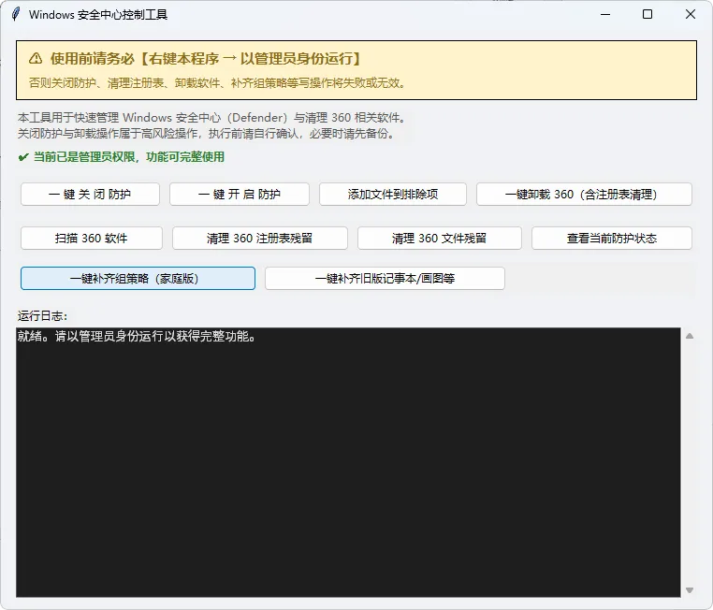Screen dimensions: 713x610
Task: Click the 否则关闭防护、清理注册表 warning line
Action: click(x=217, y=82)
